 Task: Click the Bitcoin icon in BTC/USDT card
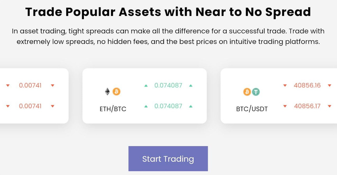(247, 92)
